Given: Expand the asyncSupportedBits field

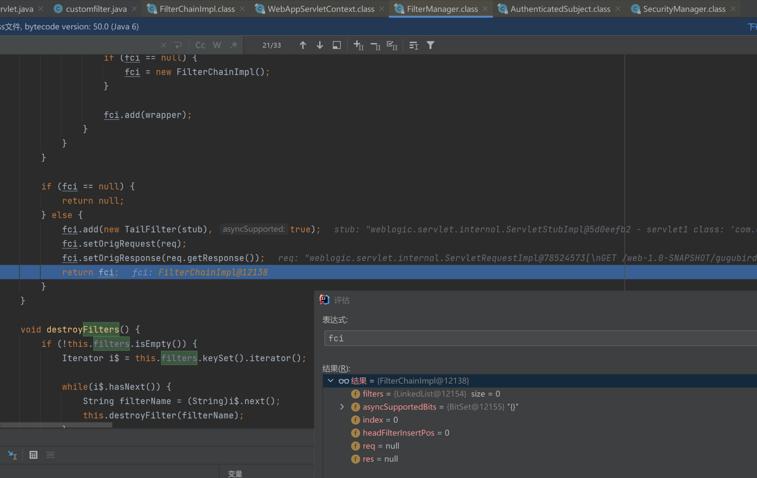Looking at the screenshot, I should pyautogui.click(x=342, y=407).
